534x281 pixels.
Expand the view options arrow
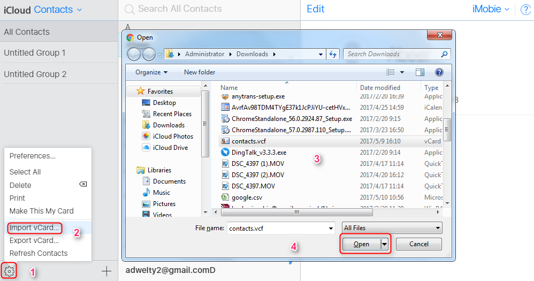point(402,72)
